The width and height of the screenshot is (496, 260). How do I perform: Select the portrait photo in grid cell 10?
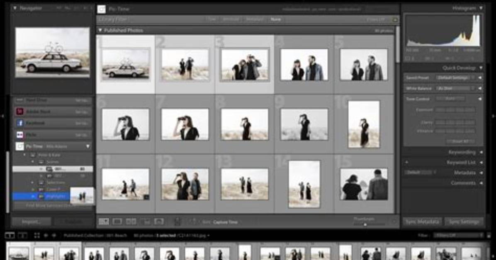click(364, 125)
